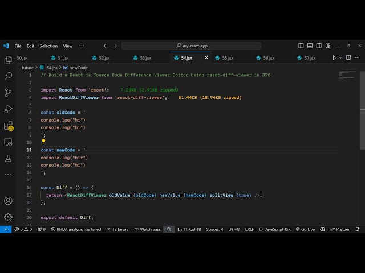This screenshot has width=365, height=273.
Task: Open the UTF-8 encoding selector
Action: point(234,229)
